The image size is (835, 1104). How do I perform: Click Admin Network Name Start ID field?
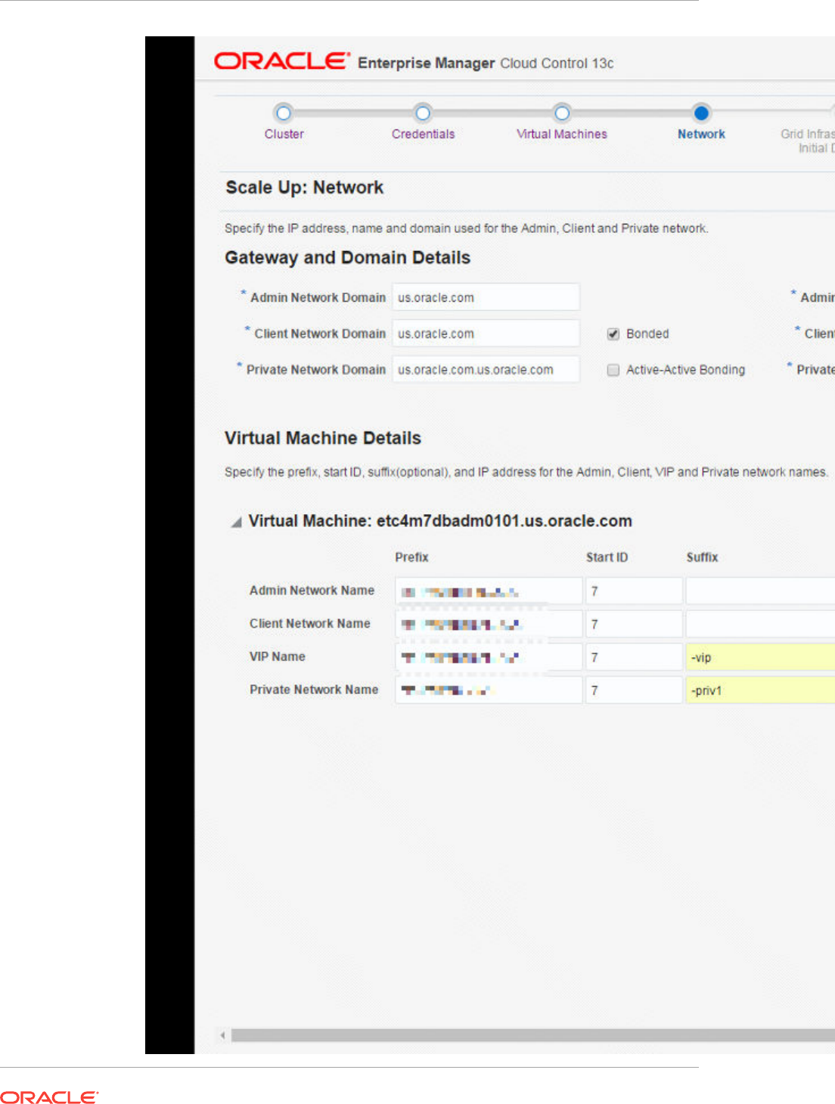tap(634, 591)
